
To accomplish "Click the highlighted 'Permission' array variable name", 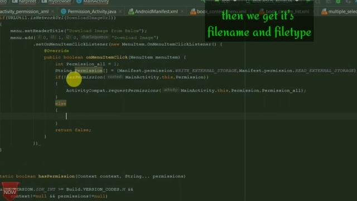I will 89,71.
